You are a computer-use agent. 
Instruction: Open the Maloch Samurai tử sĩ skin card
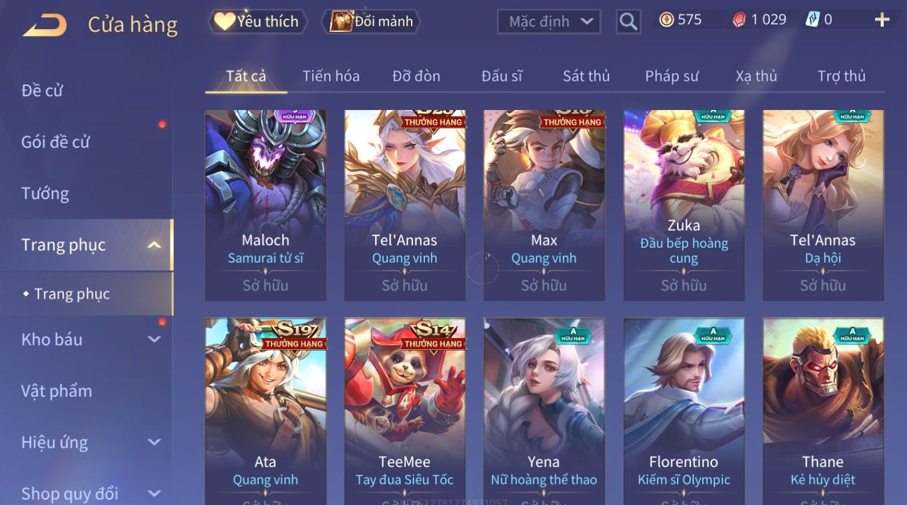tap(265, 205)
